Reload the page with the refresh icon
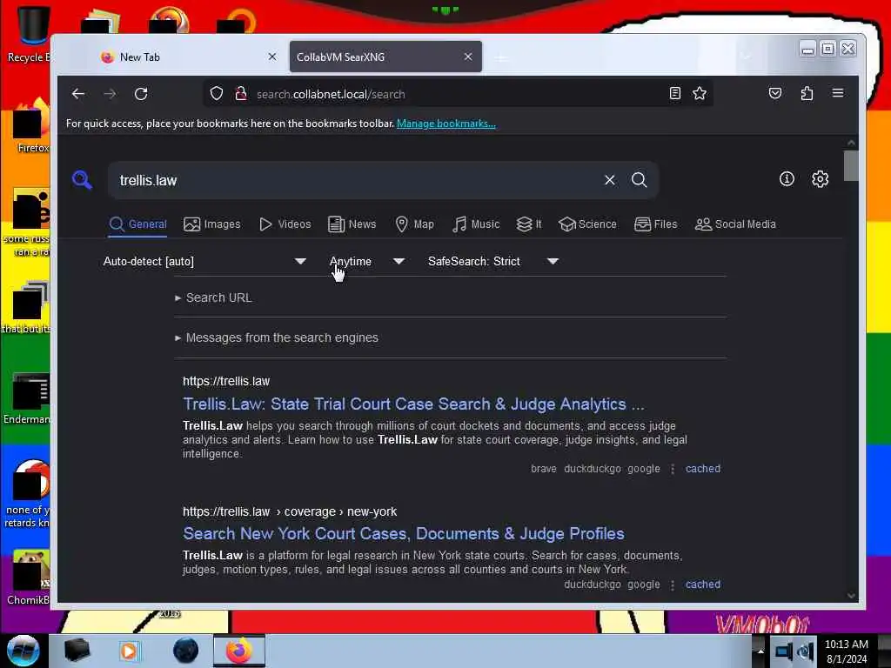 tap(141, 94)
